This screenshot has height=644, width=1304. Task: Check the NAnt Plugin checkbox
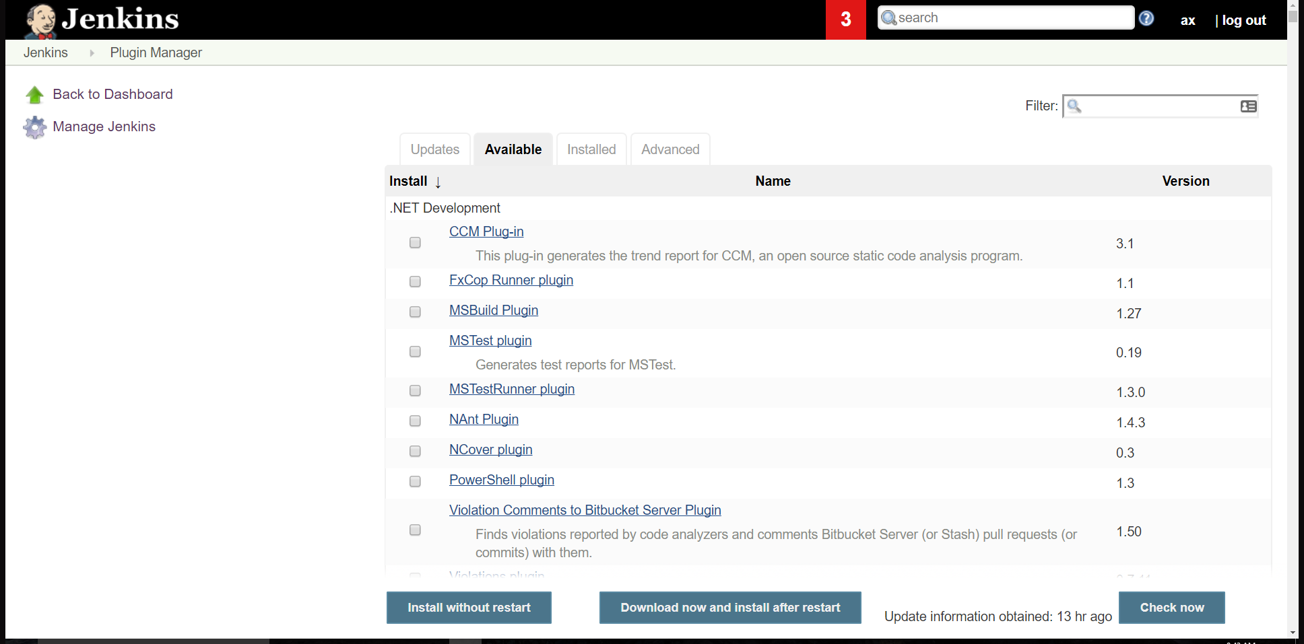[415, 421]
